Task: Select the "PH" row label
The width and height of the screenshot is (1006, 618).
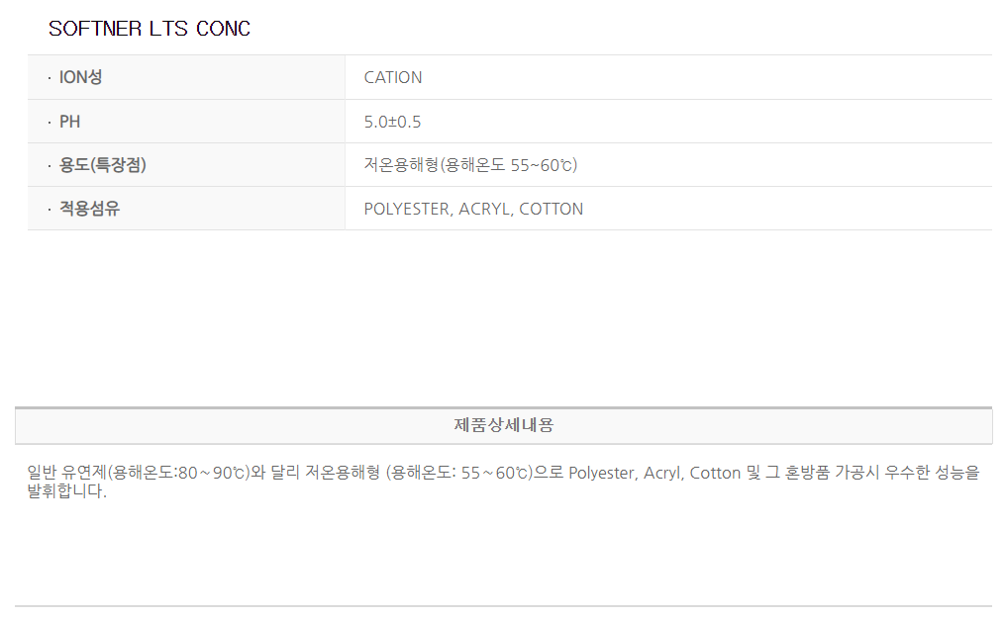Action: click(70, 122)
